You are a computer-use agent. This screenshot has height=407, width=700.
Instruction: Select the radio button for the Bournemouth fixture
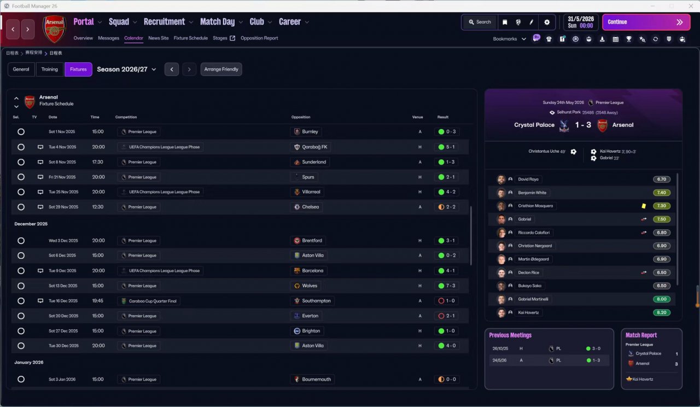pyautogui.click(x=21, y=380)
